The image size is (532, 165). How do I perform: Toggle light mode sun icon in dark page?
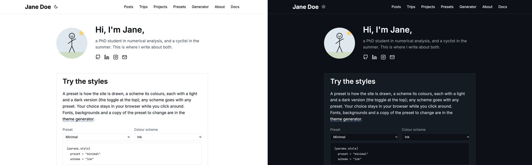323,7
